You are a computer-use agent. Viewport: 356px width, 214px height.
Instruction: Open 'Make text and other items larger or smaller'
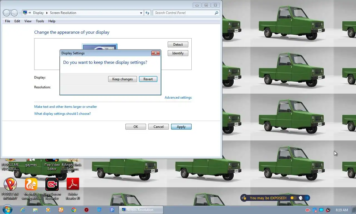point(66,107)
